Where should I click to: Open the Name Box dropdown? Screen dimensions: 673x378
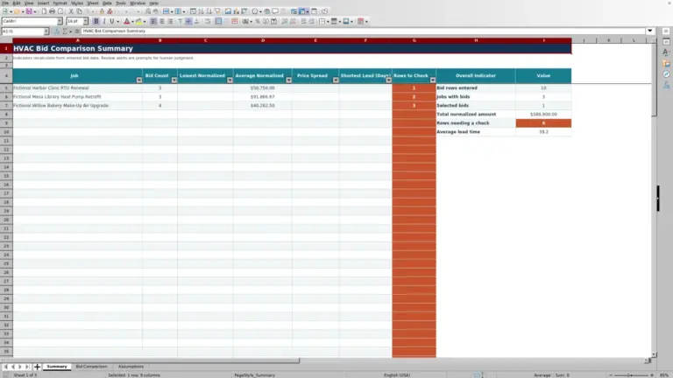pos(46,31)
